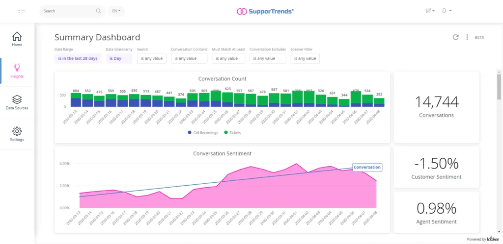Viewport: 503px width, 244px height.
Task: Open the three-dot dashboard options menu
Action: coord(467,37)
